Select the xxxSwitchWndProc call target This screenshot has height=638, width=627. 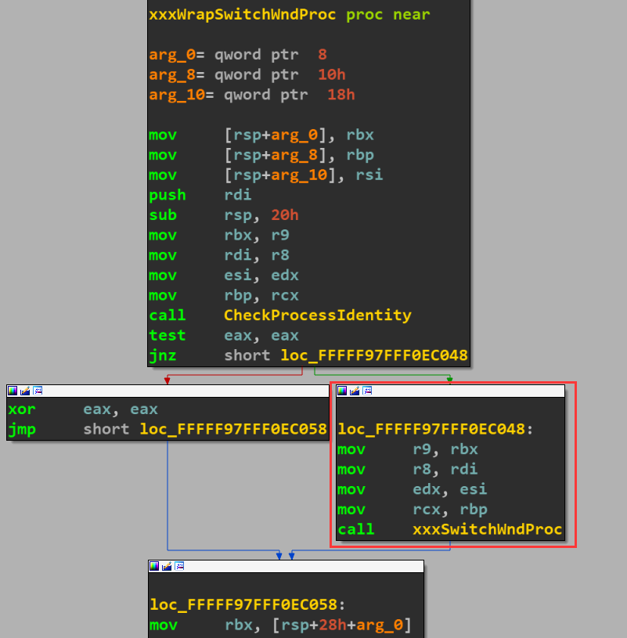(488, 529)
